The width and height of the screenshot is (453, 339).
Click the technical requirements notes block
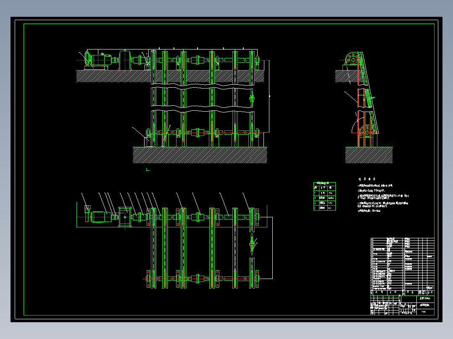click(383, 195)
